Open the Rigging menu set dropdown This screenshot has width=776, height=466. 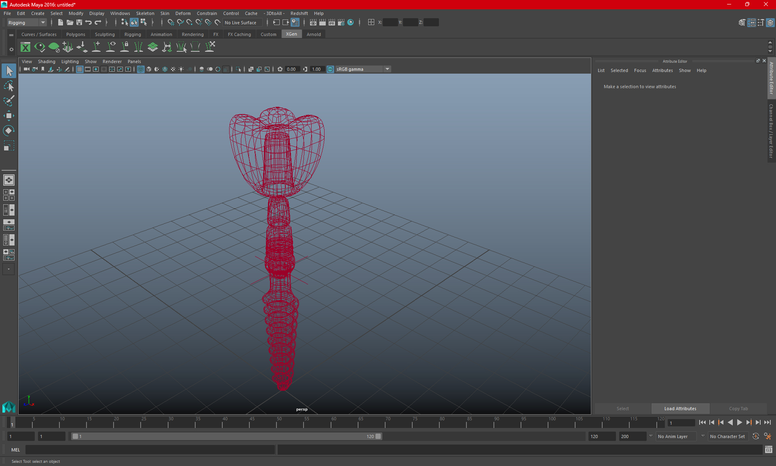point(27,23)
